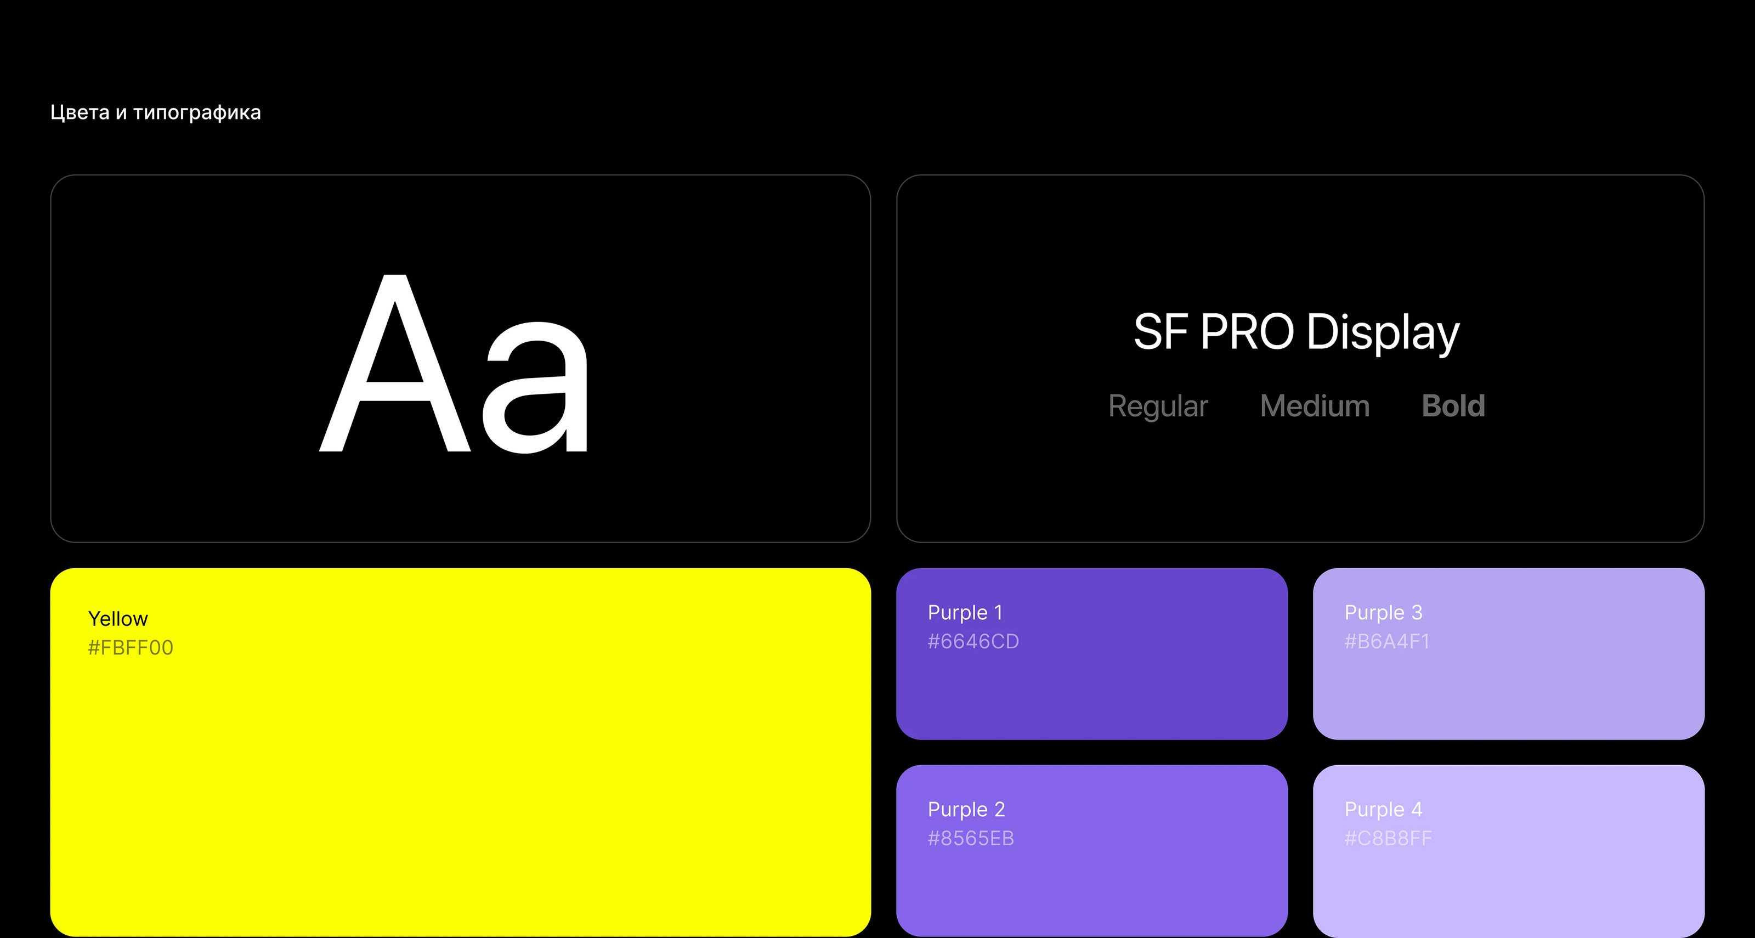1755x938 pixels.
Task: Click the Yellow color name label
Action: pos(118,619)
